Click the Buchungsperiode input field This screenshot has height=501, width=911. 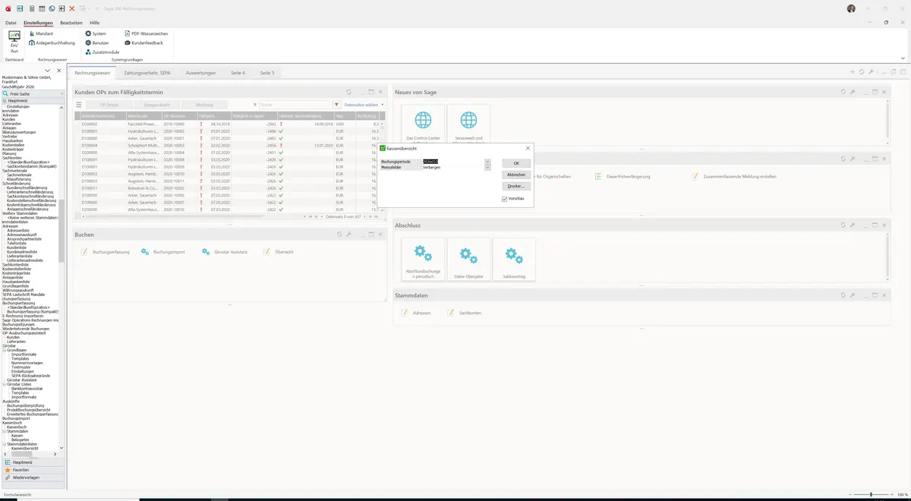[453, 162]
